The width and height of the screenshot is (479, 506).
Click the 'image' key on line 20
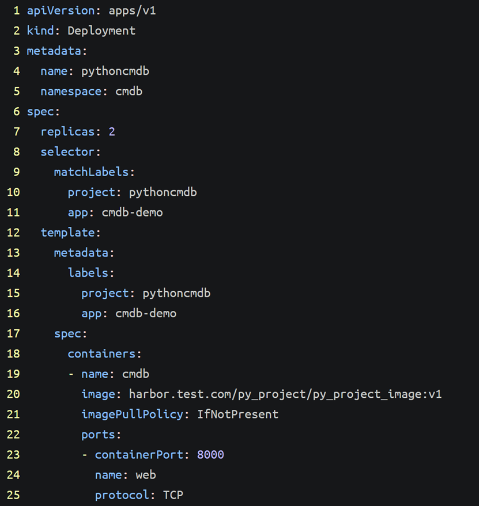pos(98,395)
